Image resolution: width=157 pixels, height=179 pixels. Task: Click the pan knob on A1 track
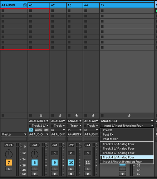click(35, 154)
